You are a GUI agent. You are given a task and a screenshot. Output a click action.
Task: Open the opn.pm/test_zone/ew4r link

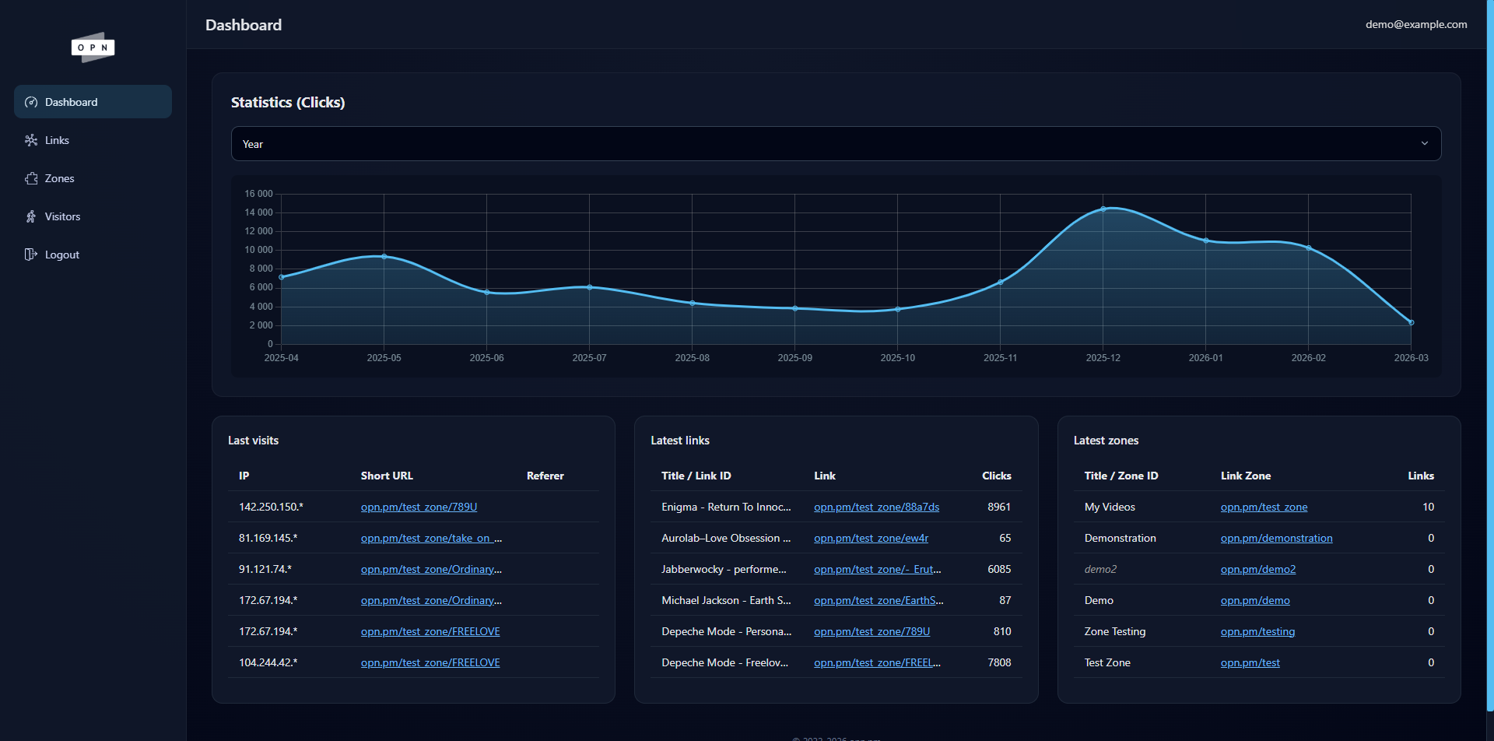point(871,538)
